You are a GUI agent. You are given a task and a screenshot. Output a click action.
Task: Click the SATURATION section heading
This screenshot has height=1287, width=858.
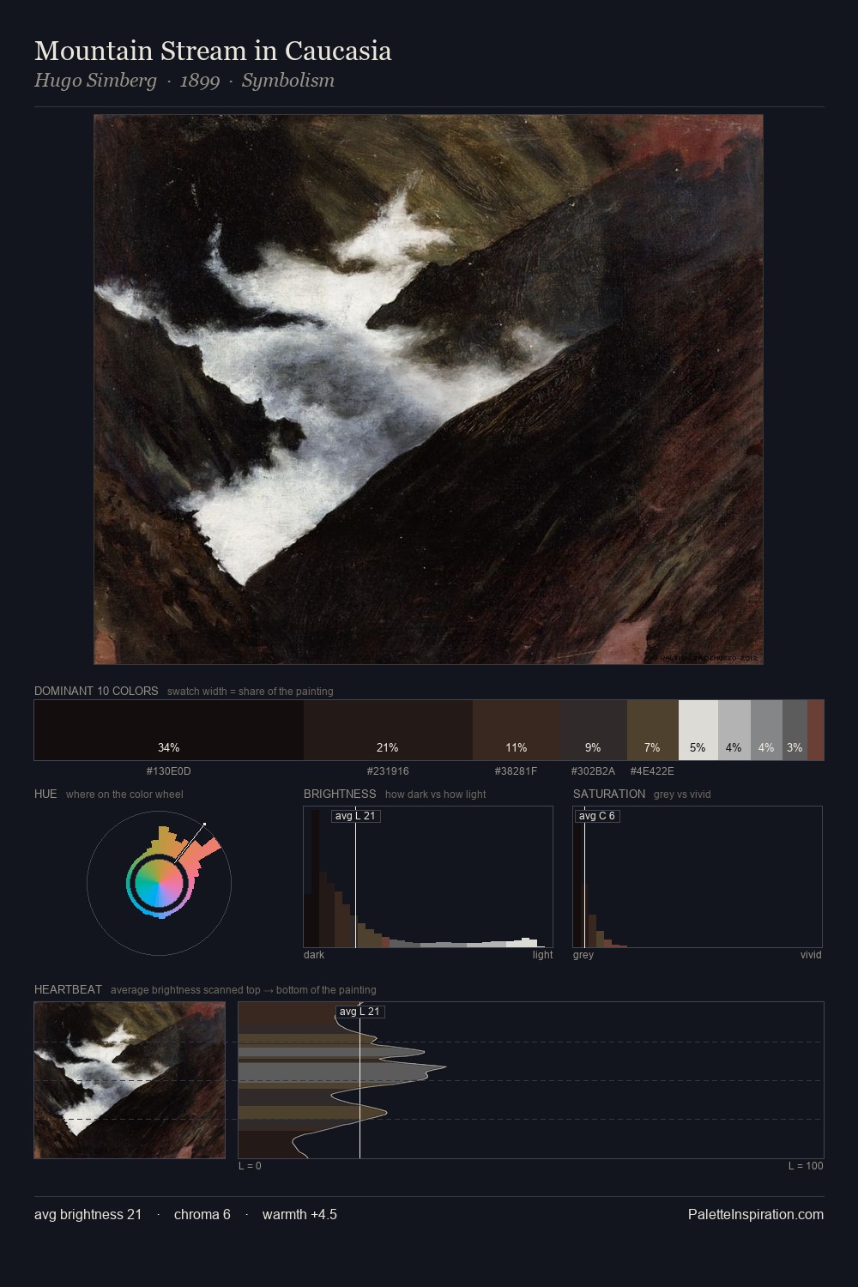click(609, 794)
